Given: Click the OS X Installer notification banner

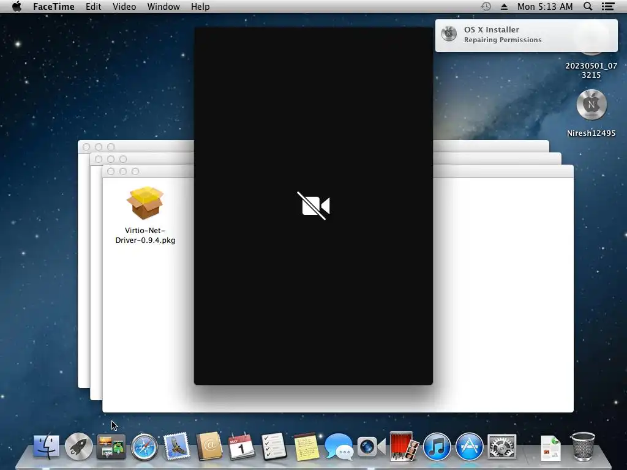Looking at the screenshot, I should point(526,35).
